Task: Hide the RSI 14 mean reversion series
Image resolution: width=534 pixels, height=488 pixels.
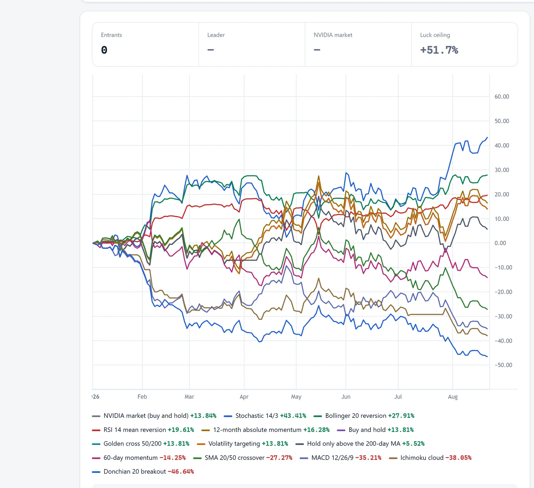Action: [x=143, y=430]
